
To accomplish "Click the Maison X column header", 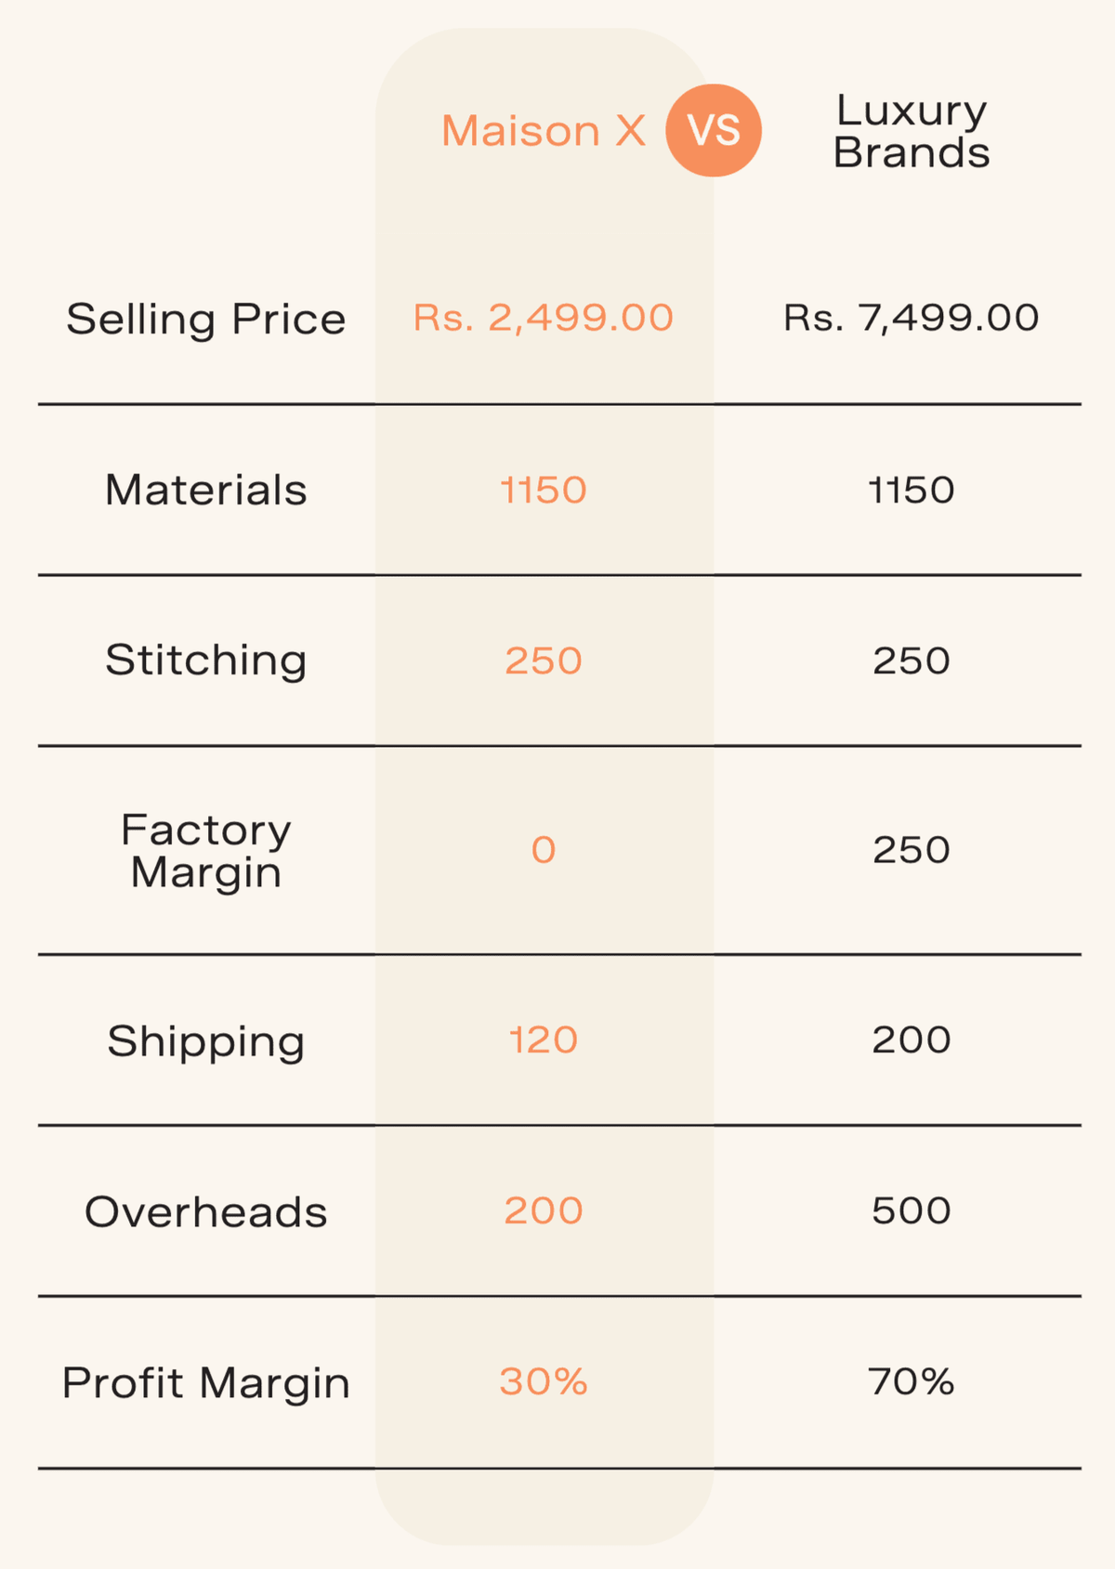I will [x=544, y=131].
